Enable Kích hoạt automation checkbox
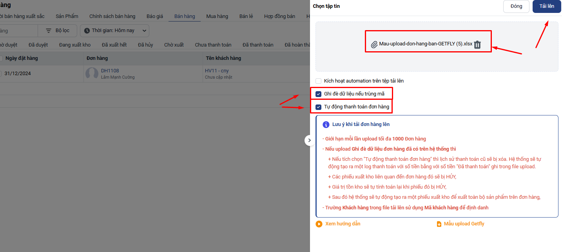The width and height of the screenshot is (562, 252). pos(319,81)
